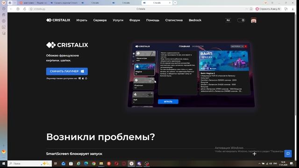Screen dimensions: 299x168
Task: Open the user profile avatar
Action: coord(254,21)
